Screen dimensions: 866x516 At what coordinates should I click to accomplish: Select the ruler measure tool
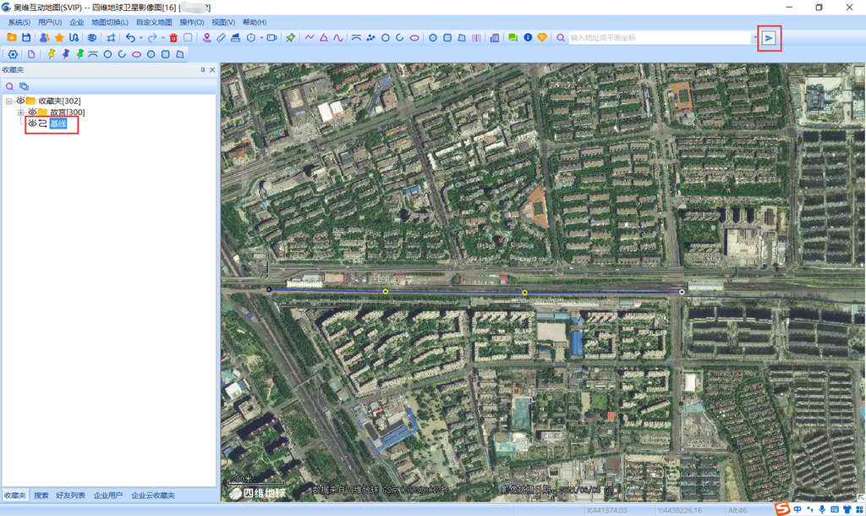pyautogui.click(x=221, y=38)
